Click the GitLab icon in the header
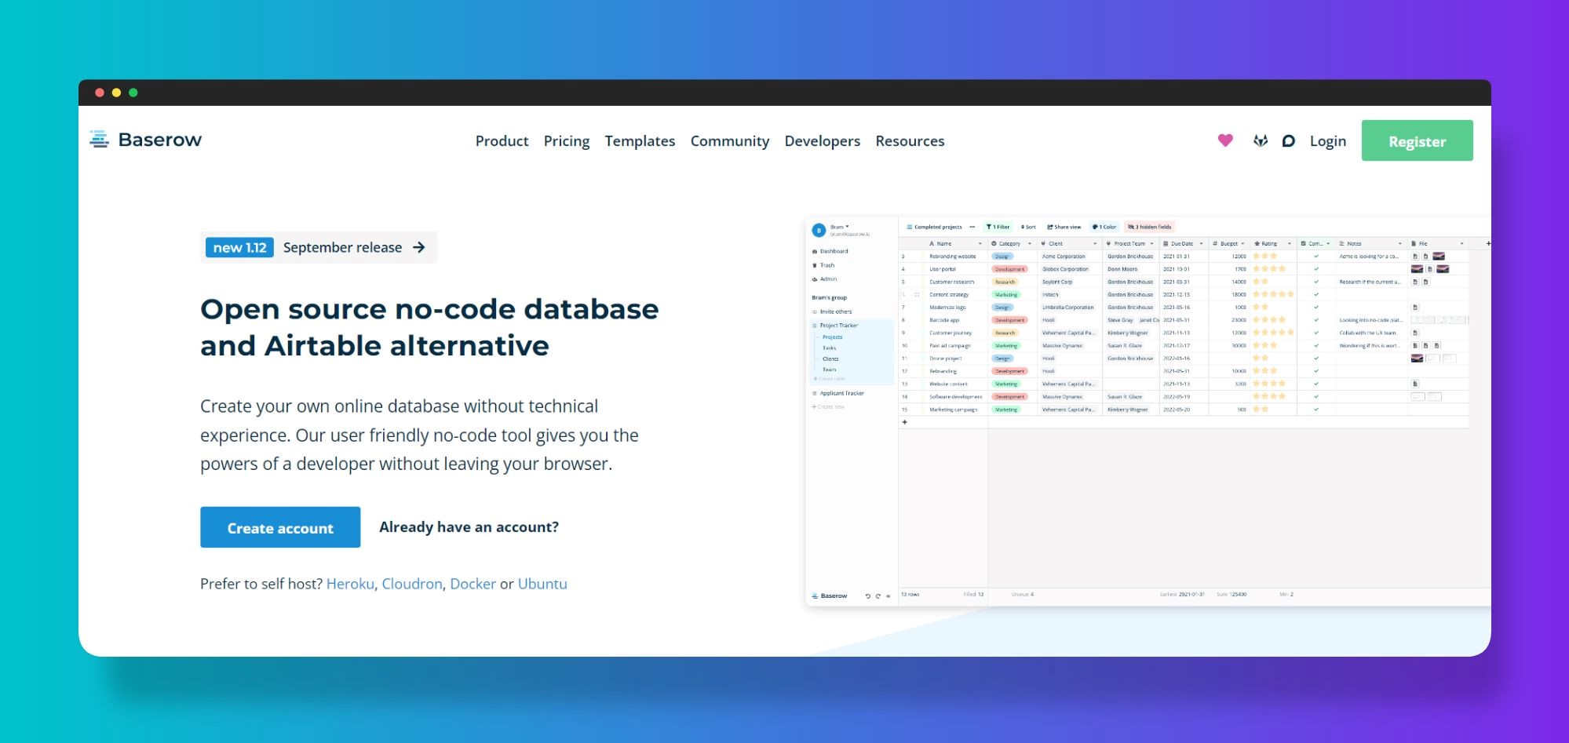 [x=1261, y=141]
